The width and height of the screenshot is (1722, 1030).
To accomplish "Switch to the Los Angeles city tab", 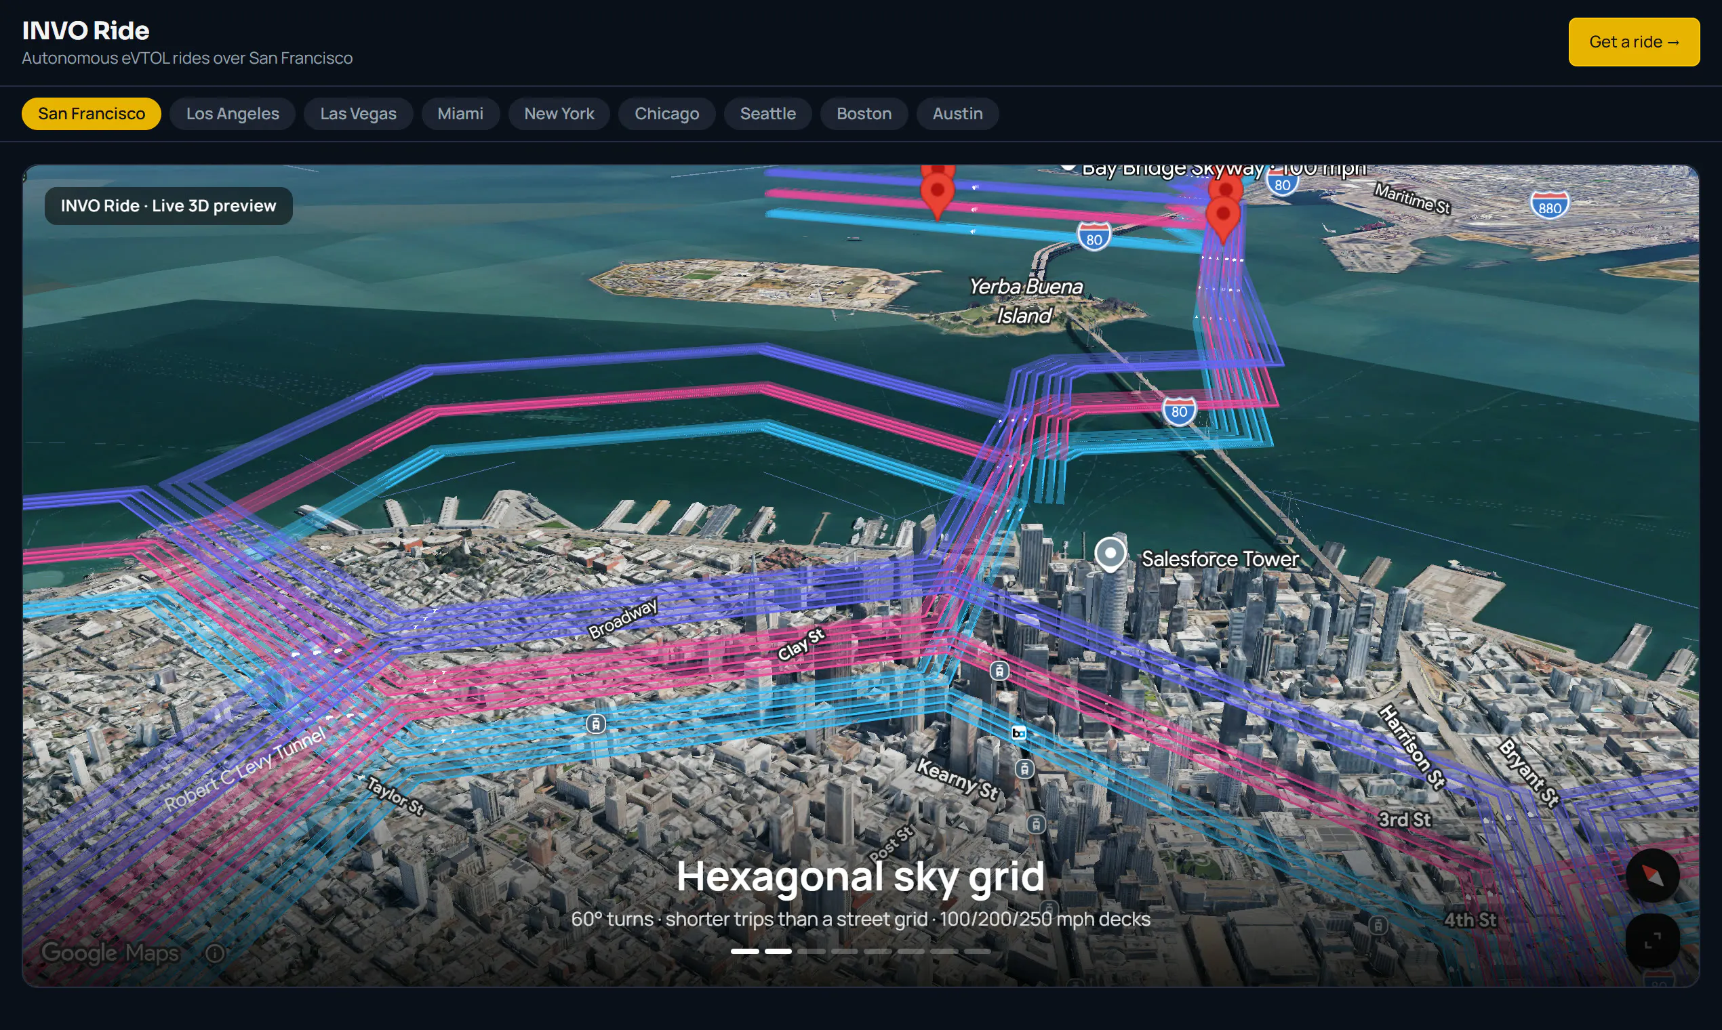I will [x=233, y=114].
